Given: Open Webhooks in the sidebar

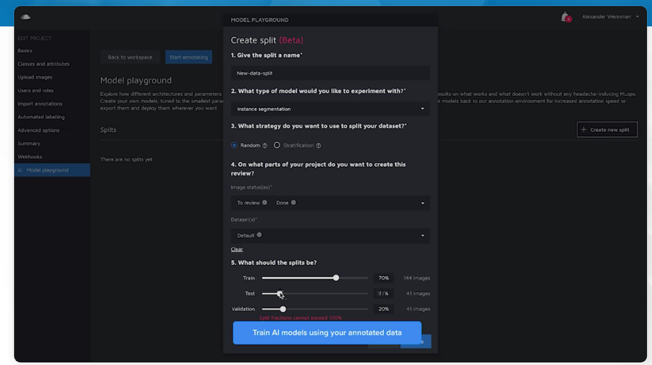Looking at the screenshot, I should (x=29, y=156).
